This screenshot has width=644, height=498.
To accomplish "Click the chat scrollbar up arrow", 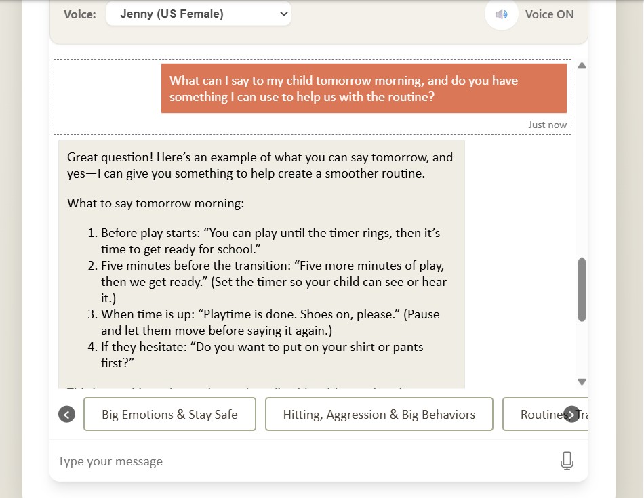I will click(582, 66).
